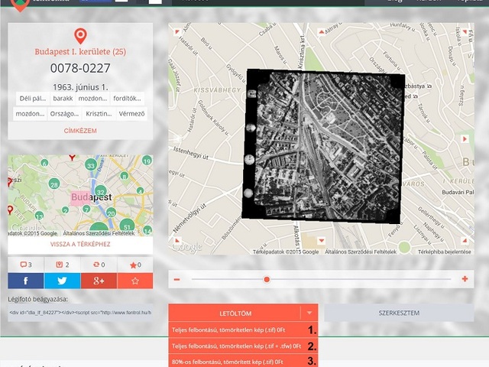Open cluster marker 7 on mini map

[86, 209]
